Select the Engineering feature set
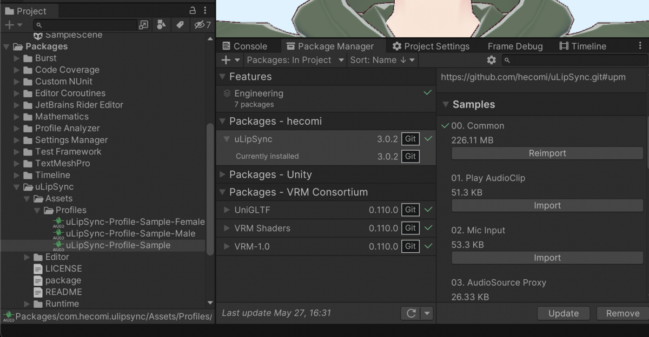This screenshot has height=337, width=649. tap(326, 98)
